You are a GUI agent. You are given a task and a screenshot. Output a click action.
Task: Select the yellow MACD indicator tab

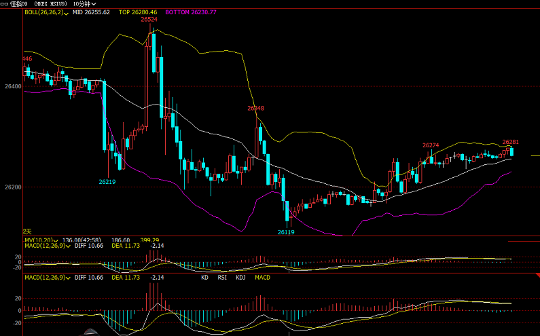(x=262, y=278)
